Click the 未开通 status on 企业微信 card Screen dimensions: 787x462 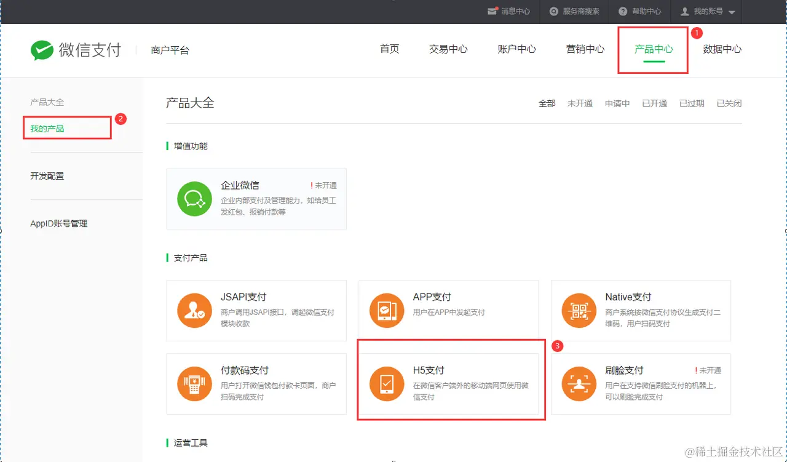click(324, 185)
